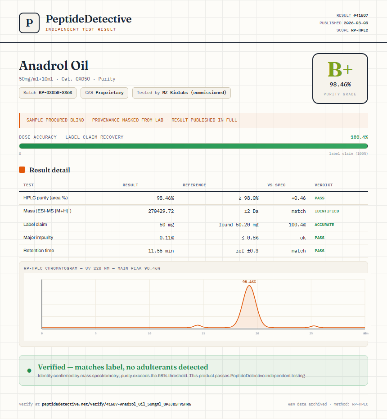Click the +0.46 vs spec value
387x419 pixels.
coord(298,198)
